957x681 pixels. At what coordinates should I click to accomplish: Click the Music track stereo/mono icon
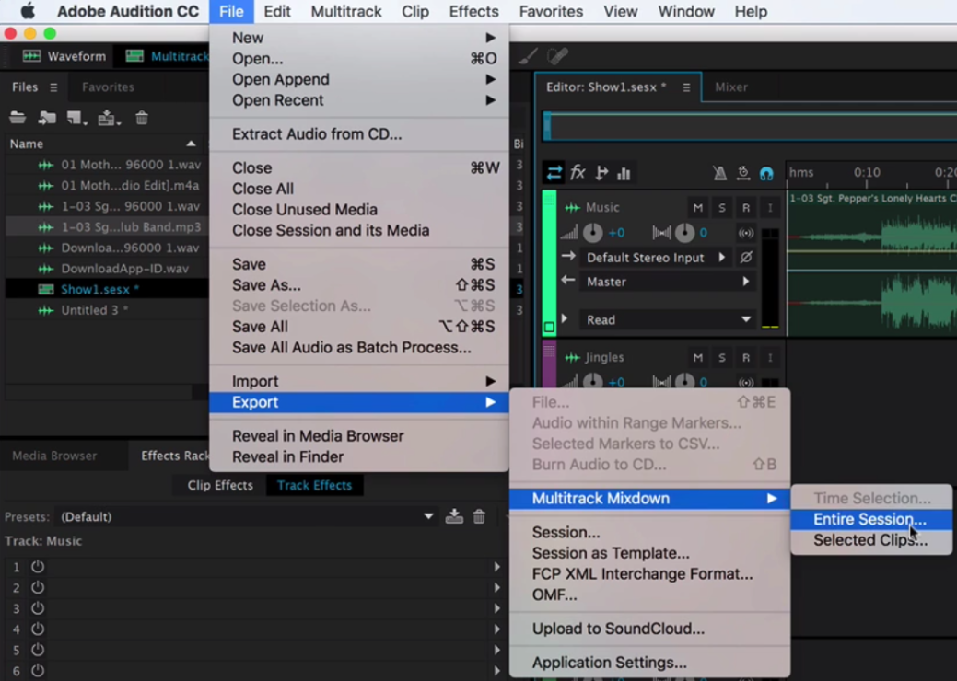pos(746,232)
